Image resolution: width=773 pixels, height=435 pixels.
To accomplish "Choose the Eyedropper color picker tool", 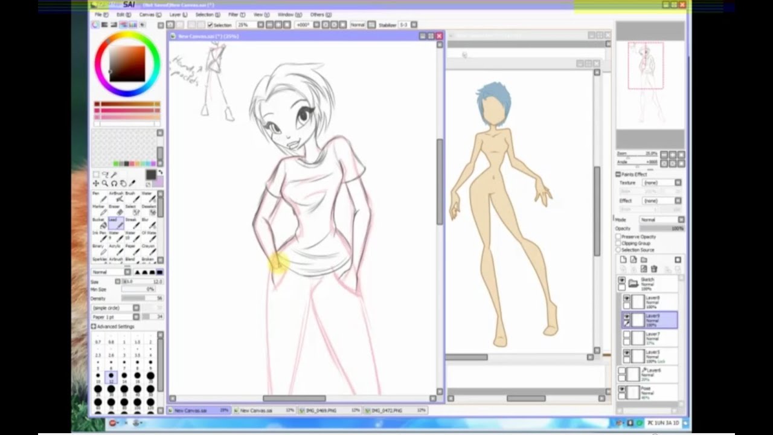I will tap(132, 184).
